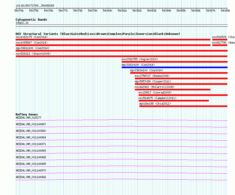Open transcript NEDD4L|NM_001144969
235x195 pixels.
point(31,151)
